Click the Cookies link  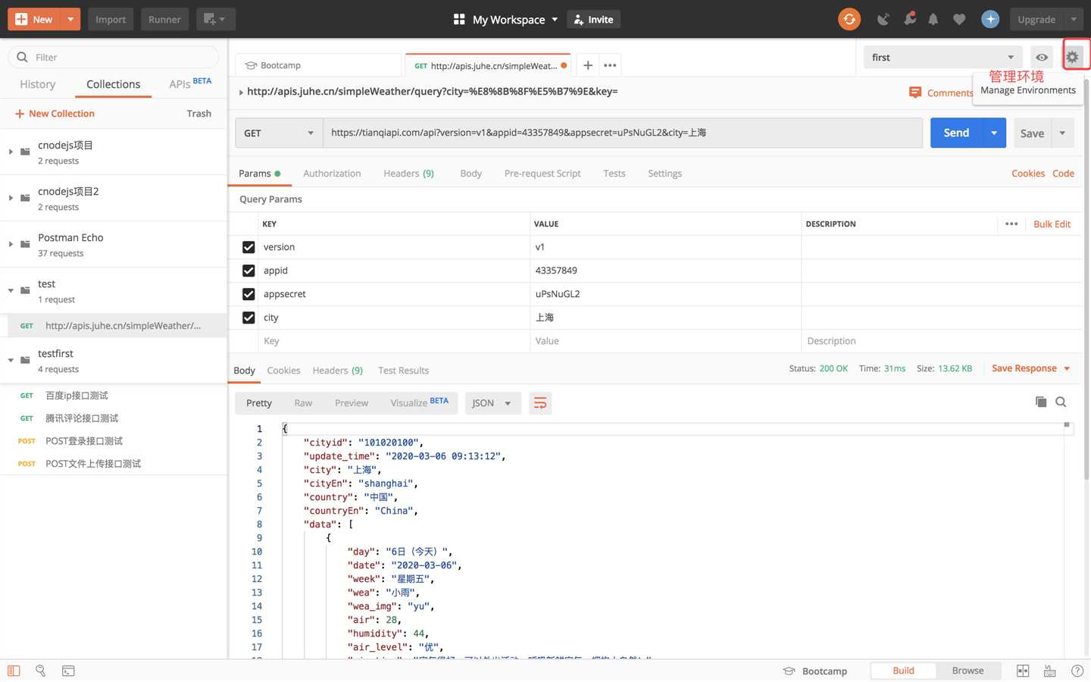[1028, 174]
